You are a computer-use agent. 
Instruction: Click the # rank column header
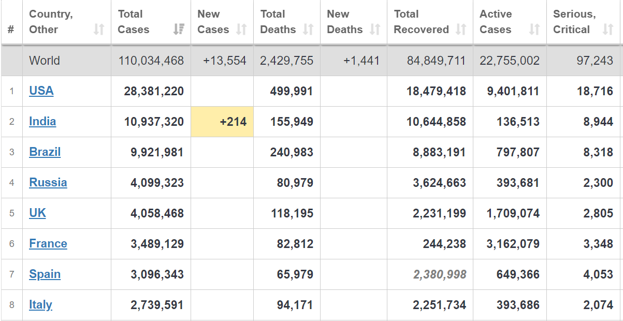coord(11,30)
